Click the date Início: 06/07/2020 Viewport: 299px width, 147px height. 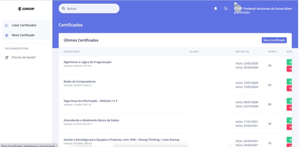point(247,102)
